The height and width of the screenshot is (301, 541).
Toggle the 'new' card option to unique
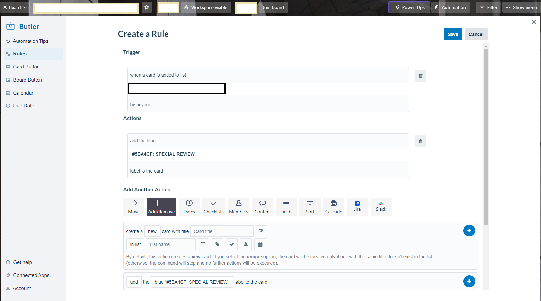152,231
